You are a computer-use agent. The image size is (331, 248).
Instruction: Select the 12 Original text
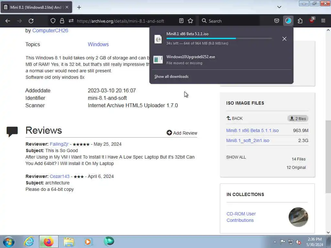[296, 168]
